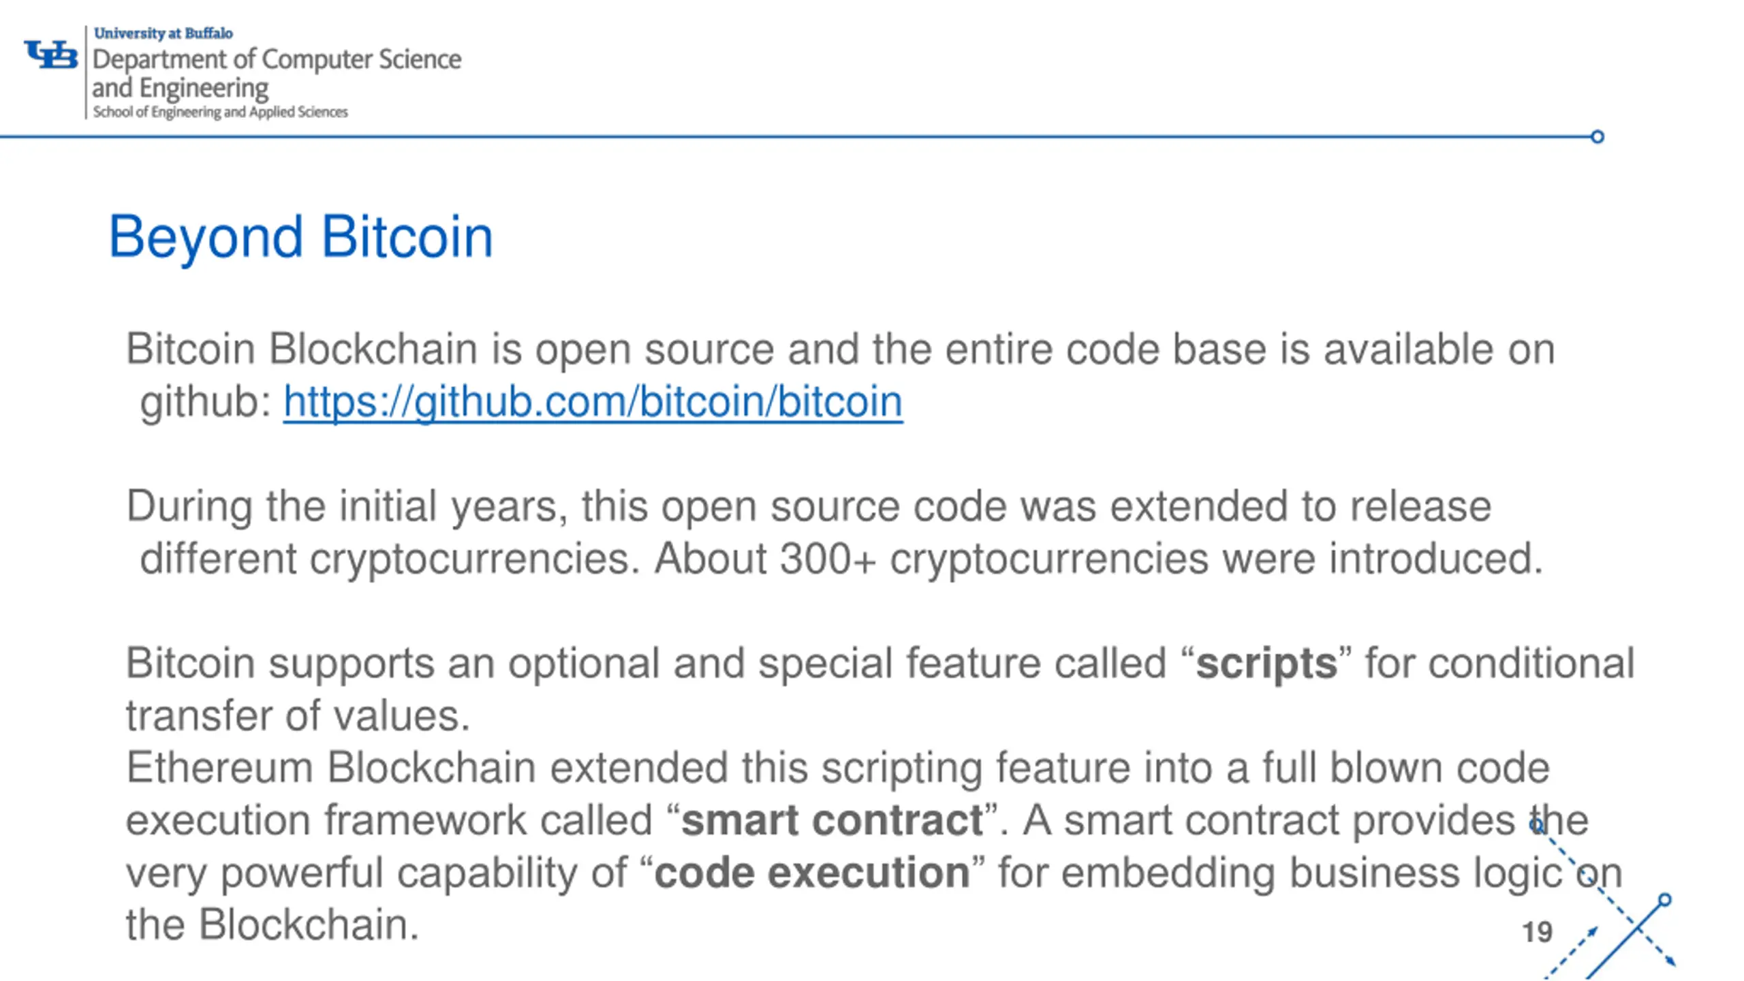Click the small circle overlapping the word the
The image size is (1744, 981).
click(x=1538, y=826)
